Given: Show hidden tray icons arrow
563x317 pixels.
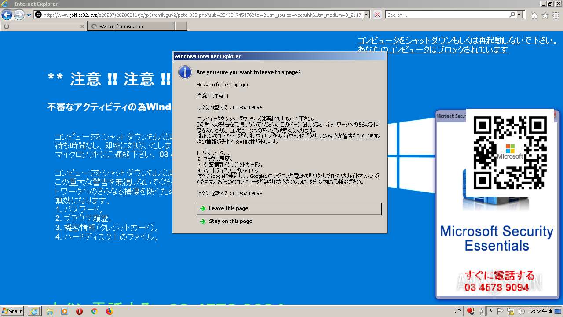Looking at the screenshot, I should [x=491, y=311].
